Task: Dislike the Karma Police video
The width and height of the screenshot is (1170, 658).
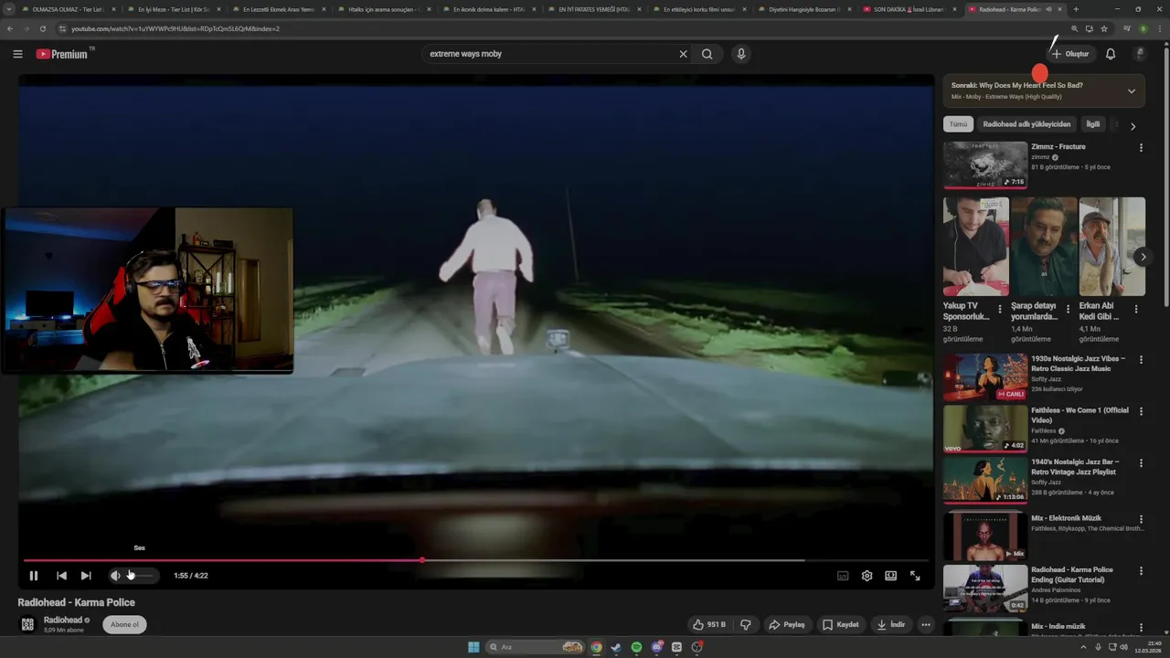Action: click(x=746, y=625)
